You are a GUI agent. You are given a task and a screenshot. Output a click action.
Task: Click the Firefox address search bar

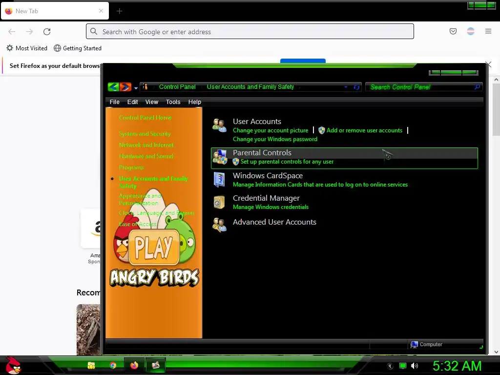tap(250, 31)
